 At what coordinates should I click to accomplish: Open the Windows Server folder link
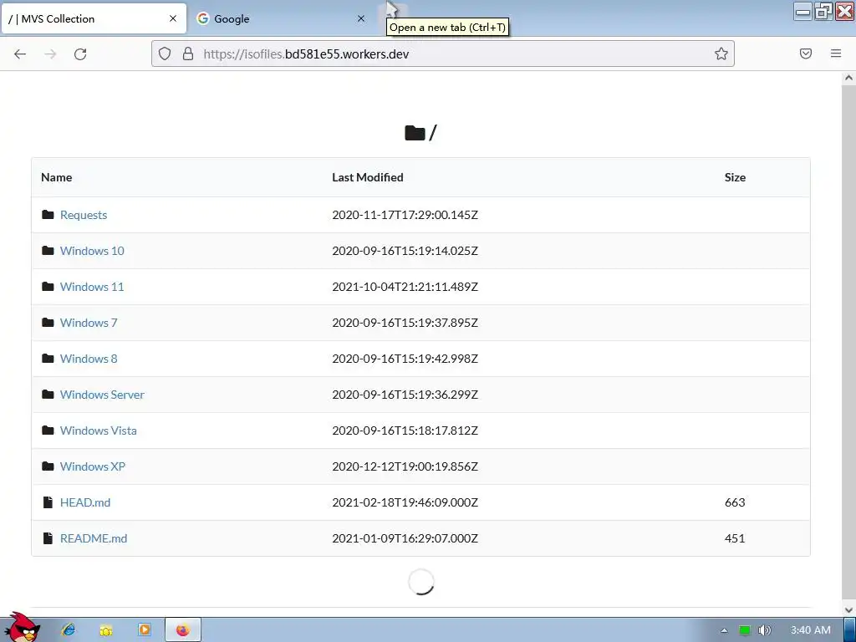click(102, 395)
